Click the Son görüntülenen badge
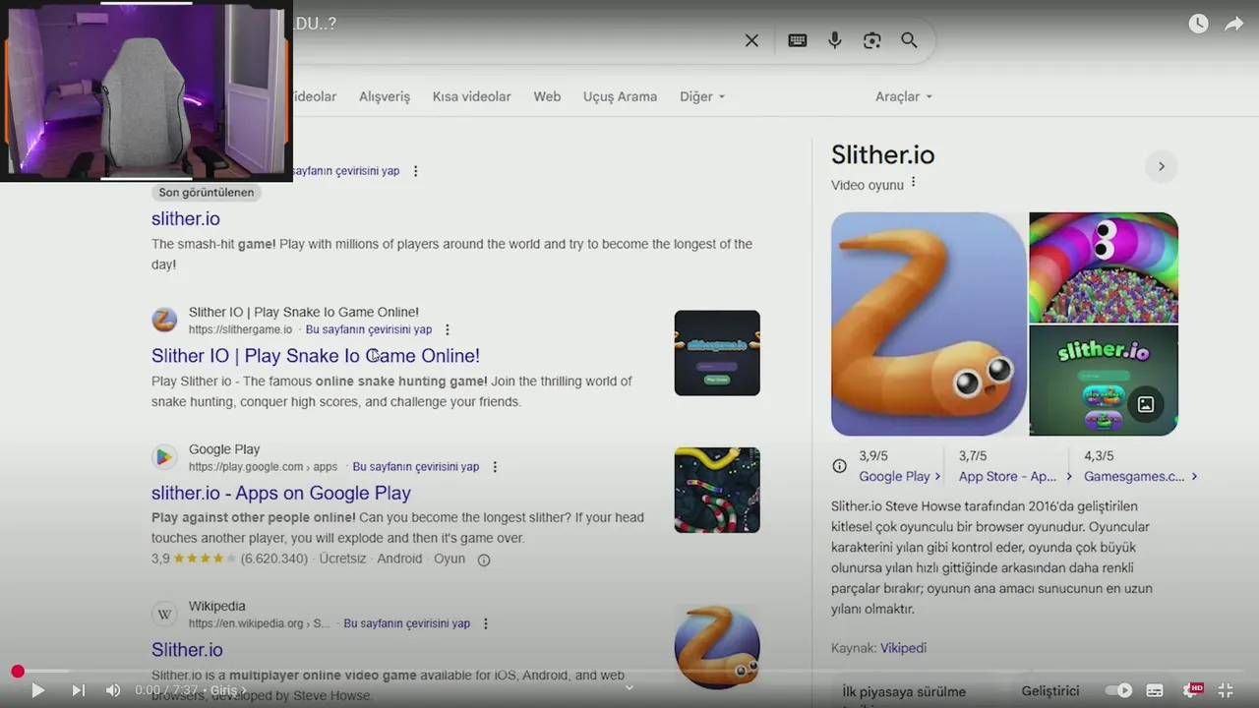1259x708 pixels. [207, 193]
